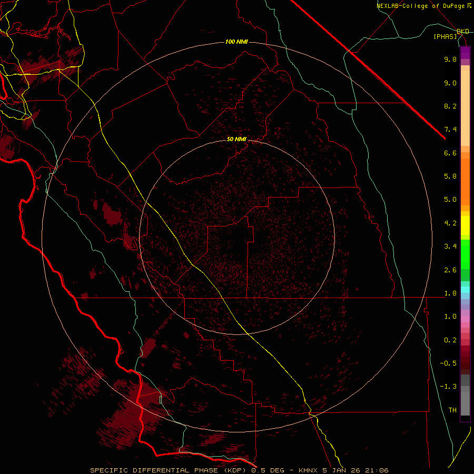The image size is (474, 474).
Task: Click the 5 JAN 26 date in the caption
Action: point(341,470)
